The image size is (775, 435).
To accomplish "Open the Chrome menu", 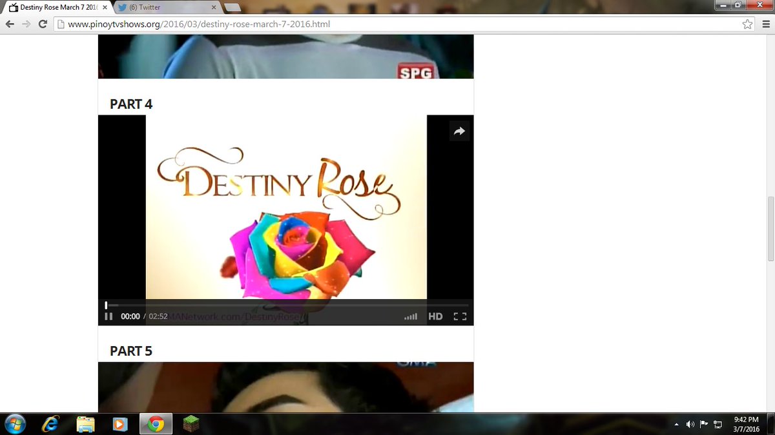I will 765,24.
